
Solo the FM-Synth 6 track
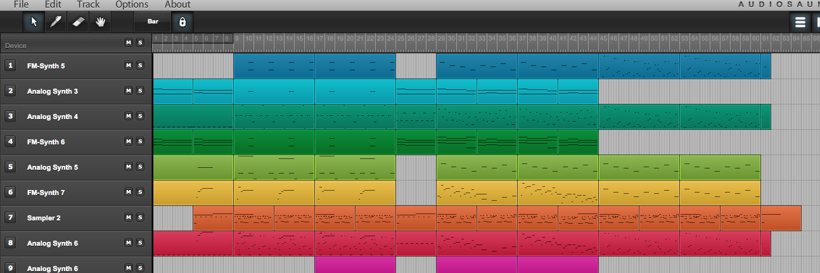click(139, 141)
